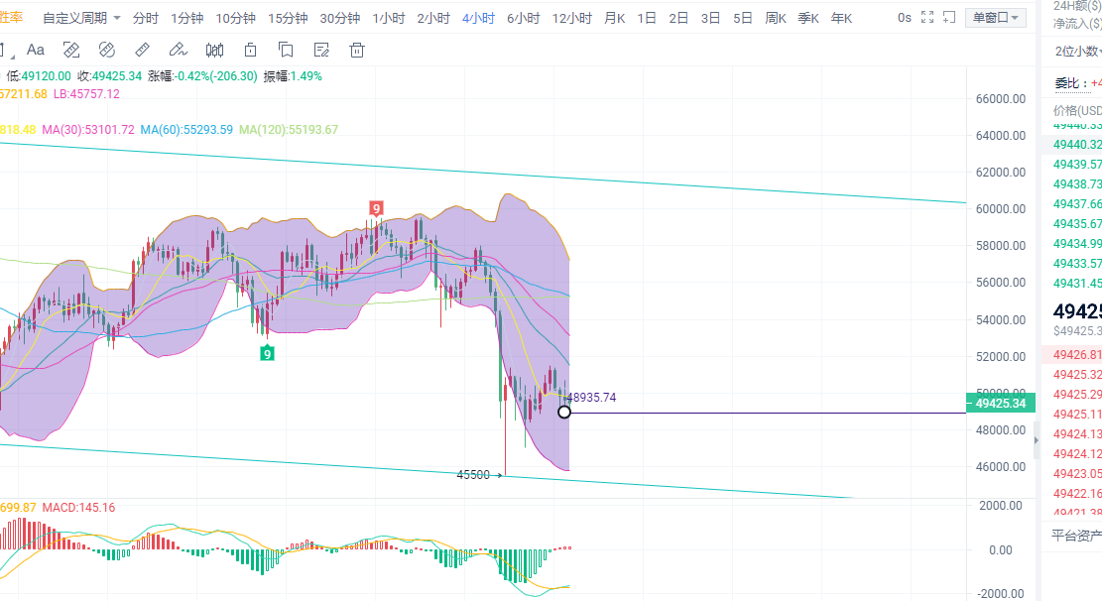Click the edit note icon
The height and width of the screenshot is (601, 1102).
pyautogui.click(x=321, y=50)
